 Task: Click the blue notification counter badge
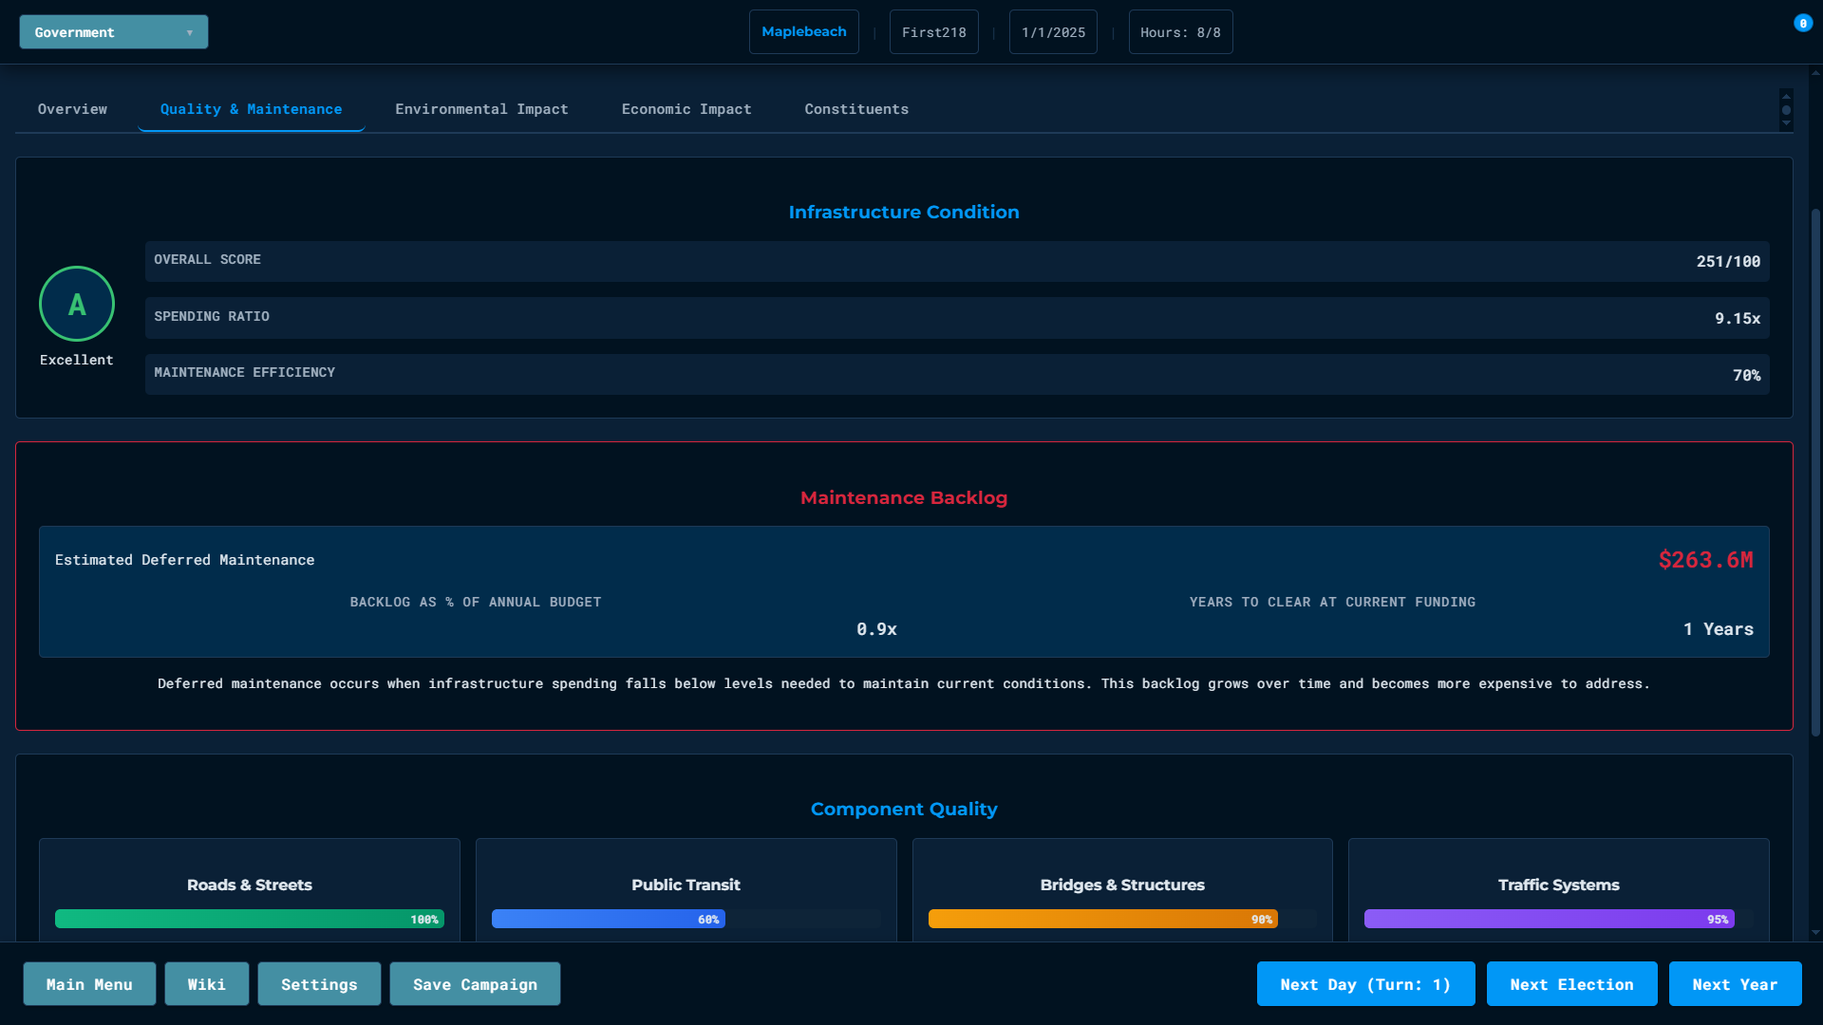coord(1802,24)
